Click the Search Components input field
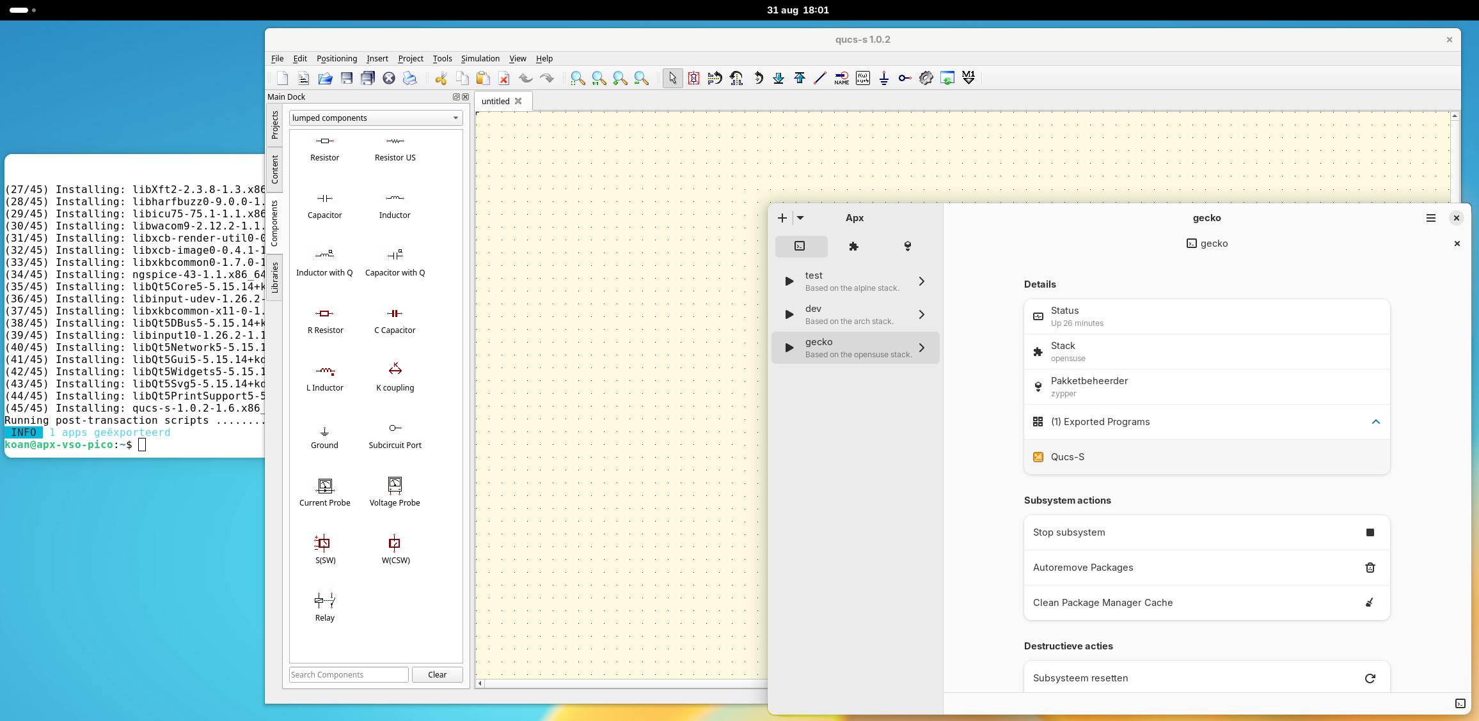The width and height of the screenshot is (1479, 721). [x=349, y=674]
